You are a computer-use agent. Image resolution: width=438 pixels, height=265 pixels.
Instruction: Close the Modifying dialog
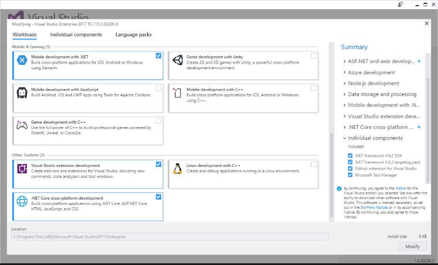point(426,24)
